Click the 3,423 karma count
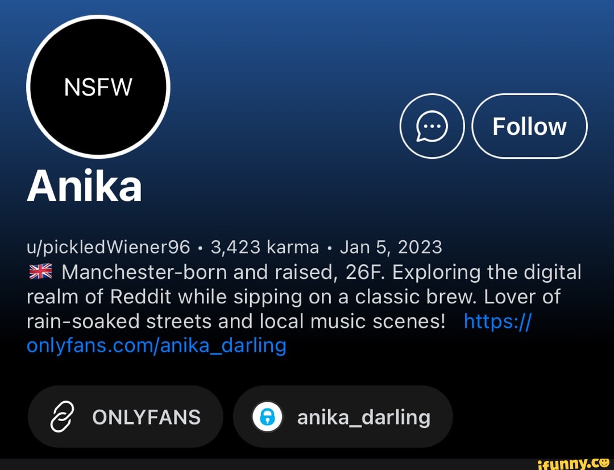This screenshot has width=614, height=470. click(264, 247)
